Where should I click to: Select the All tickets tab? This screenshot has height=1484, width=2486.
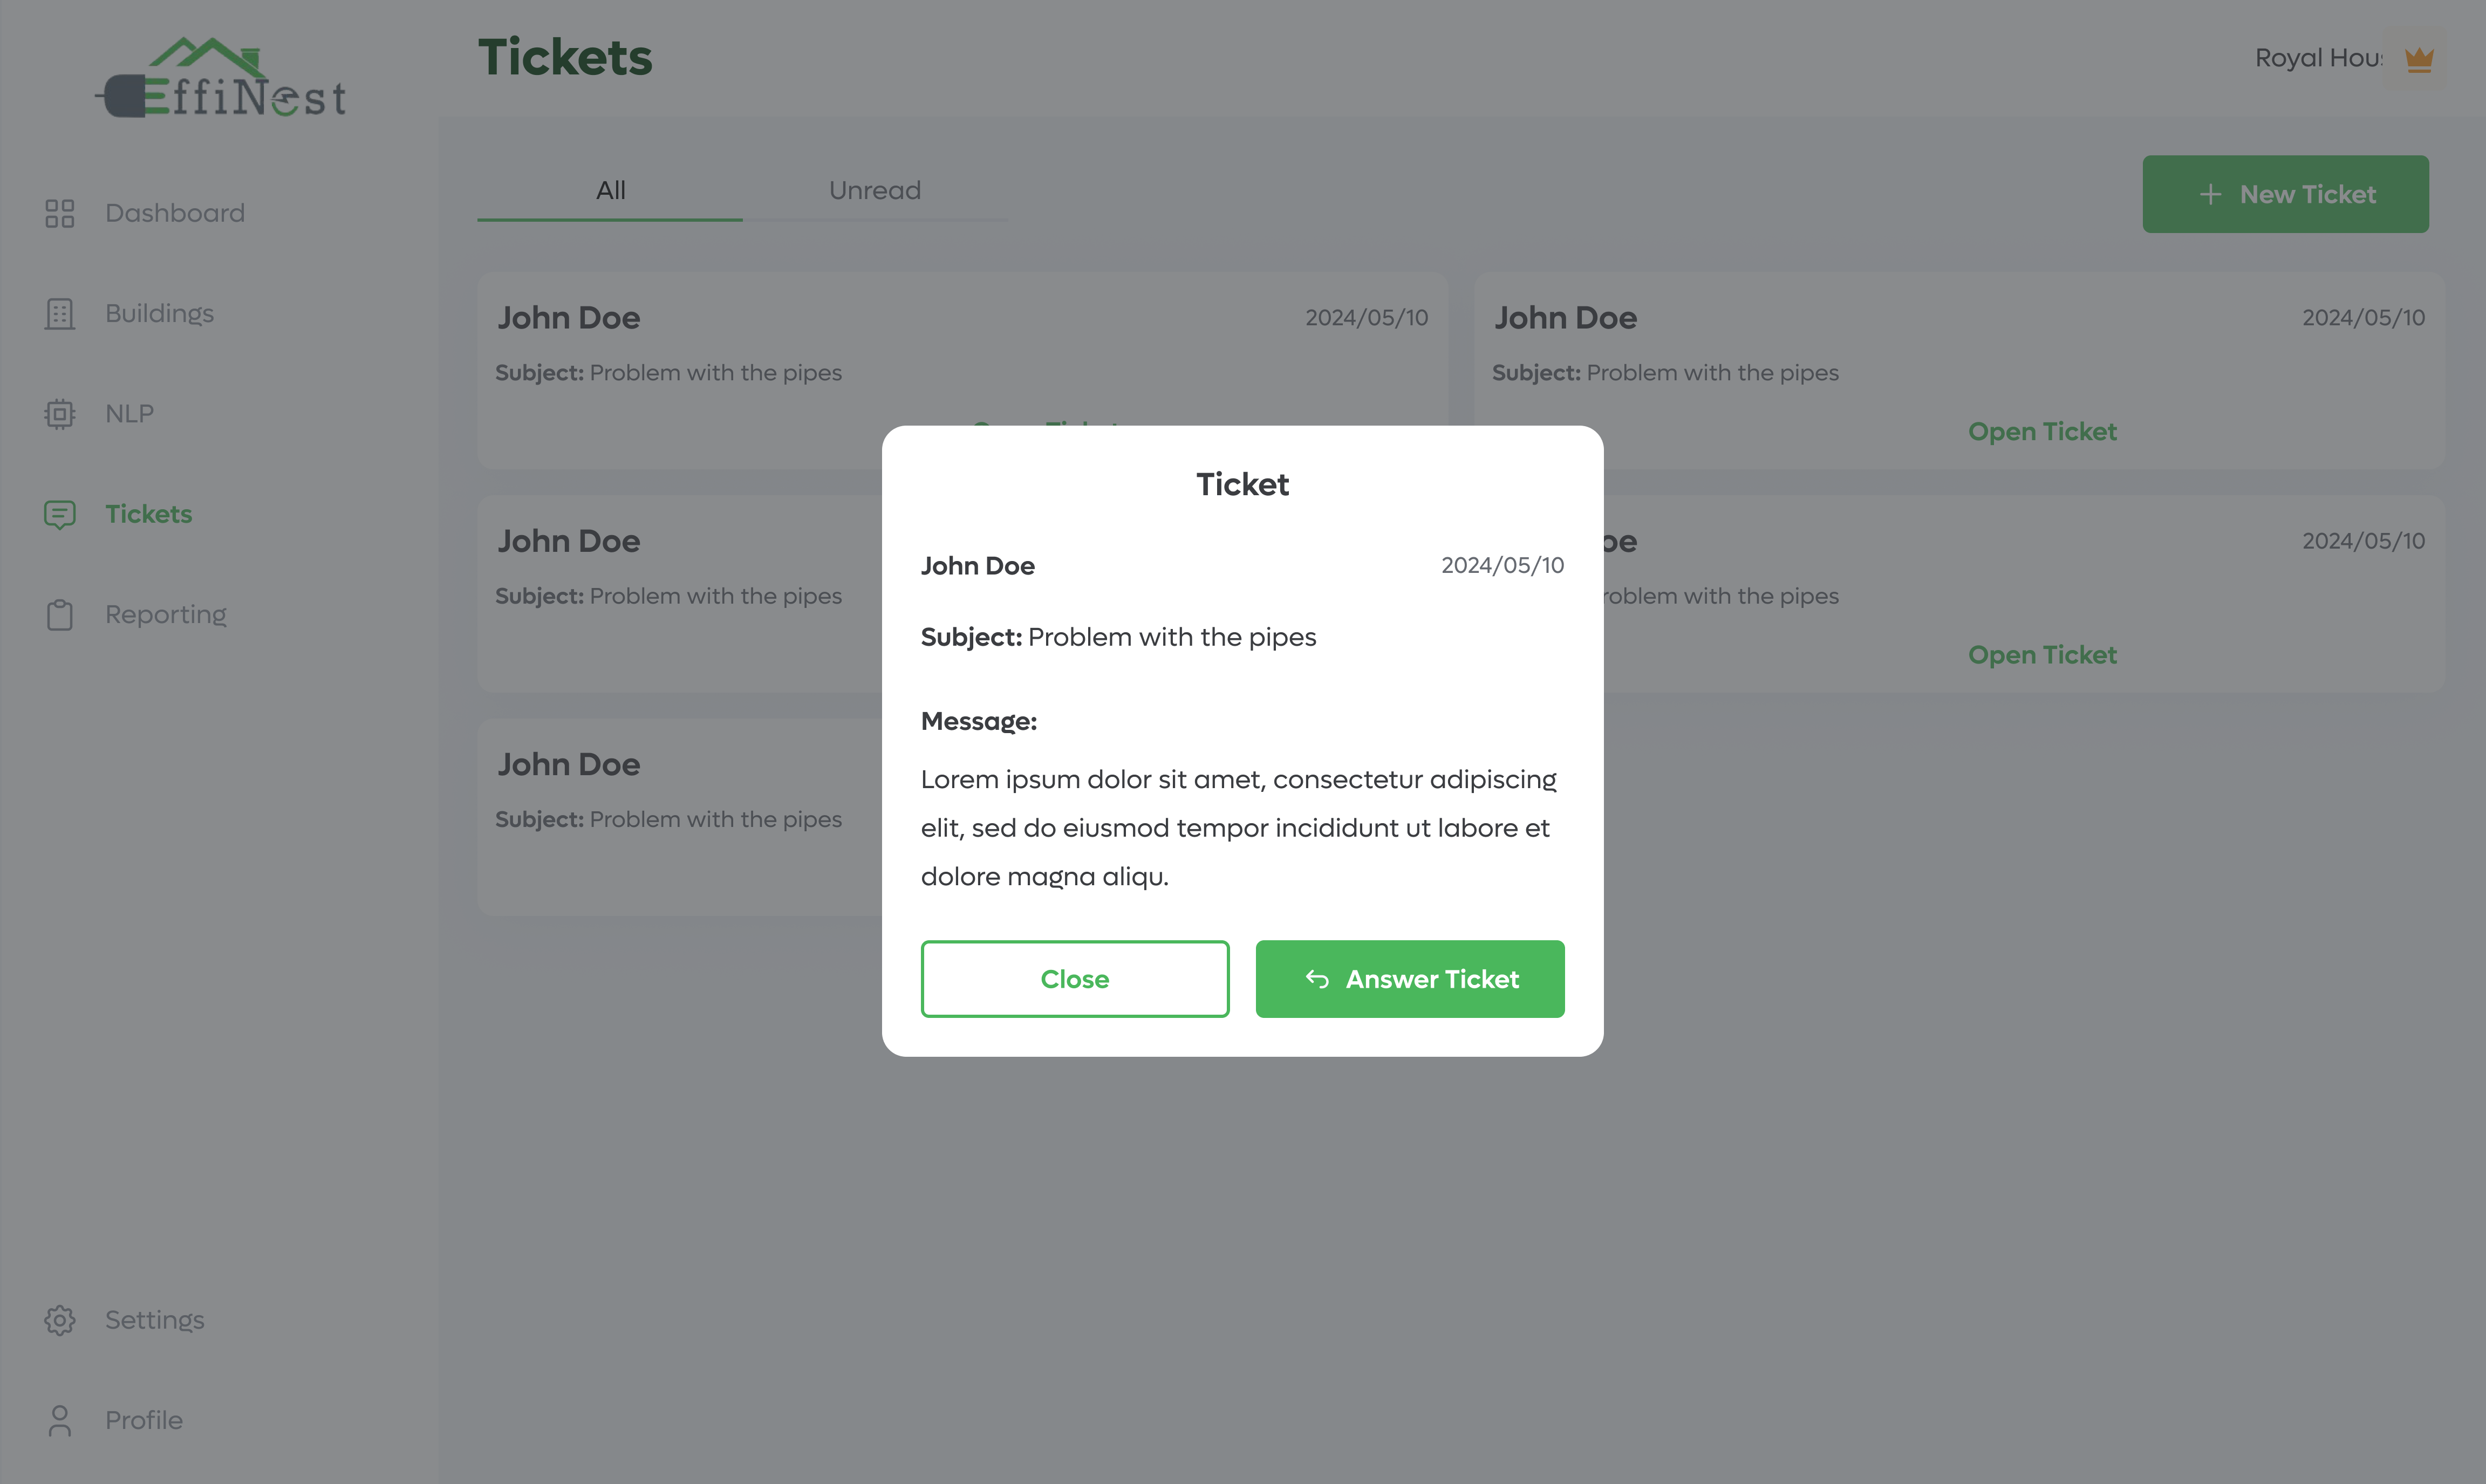610,191
